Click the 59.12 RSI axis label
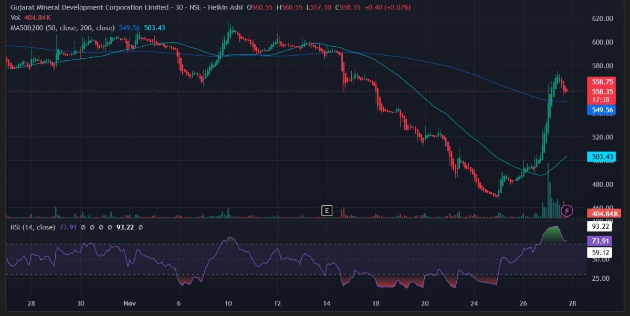630x316 pixels. 602,253
